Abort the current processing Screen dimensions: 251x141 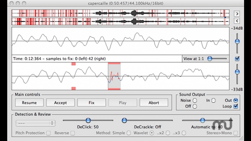coord(154,102)
